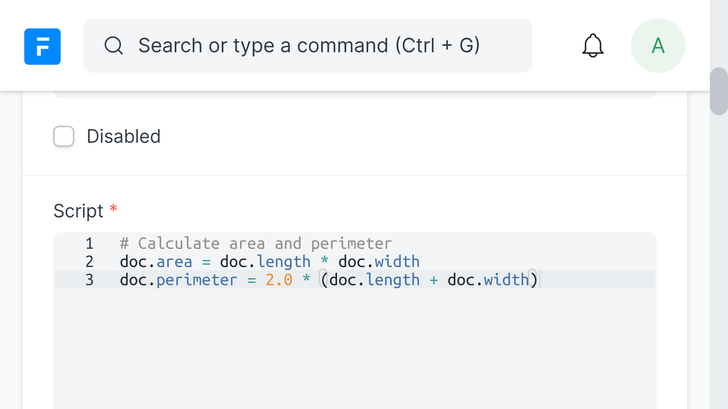The height and width of the screenshot is (409, 728).
Task: Click line number 2 in script gutter
Action: tap(89, 262)
